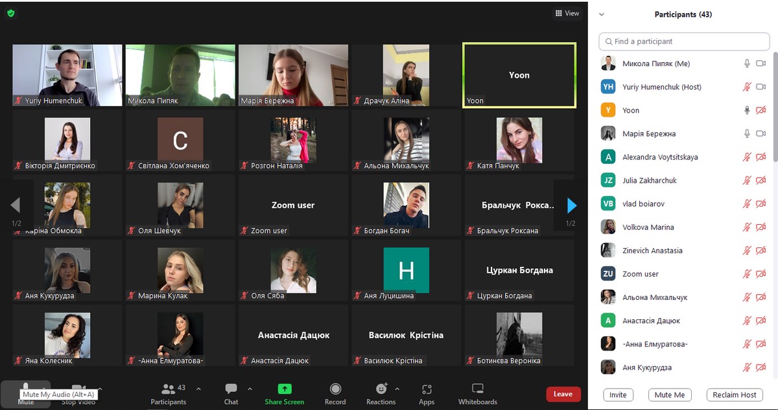Toggle microphone for Микола Пипяк in list
This screenshot has width=778, height=410.
(x=747, y=63)
